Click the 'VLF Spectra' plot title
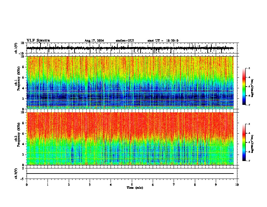 click(38, 41)
